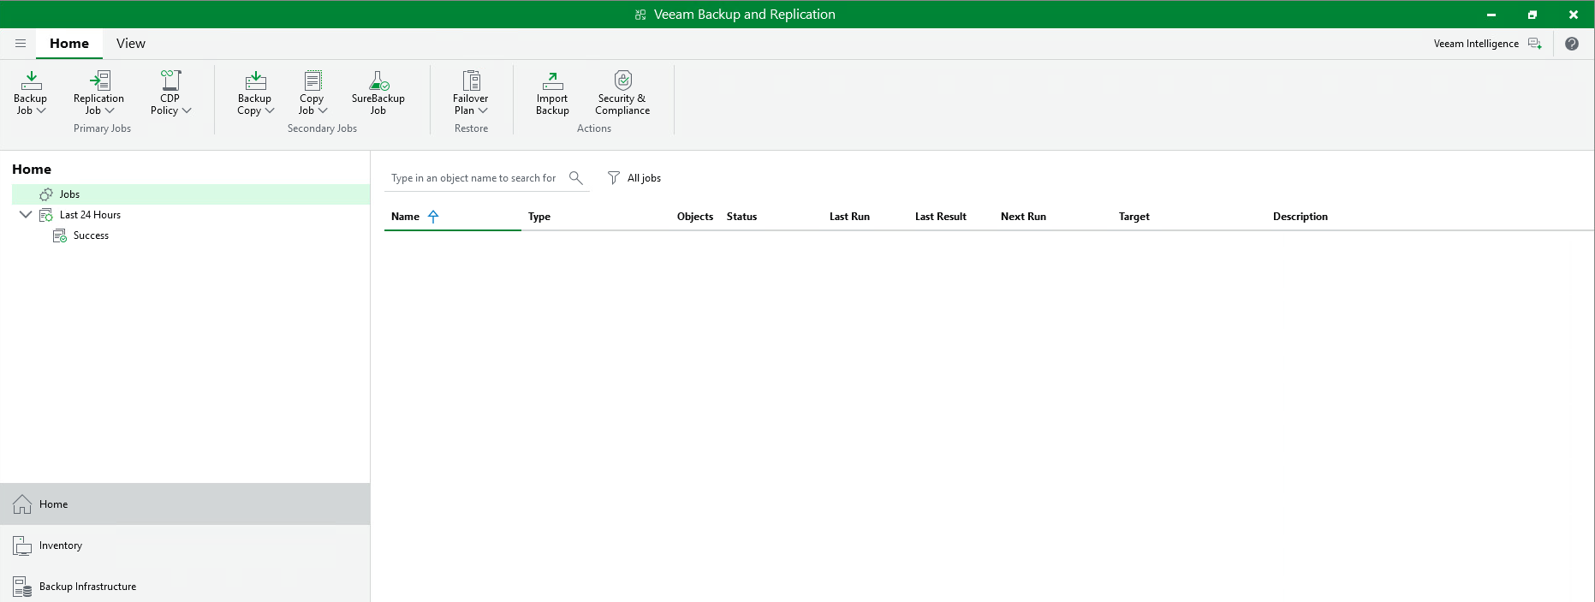
Task: Sort by the Name column header
Action: [x=405, y=217]
